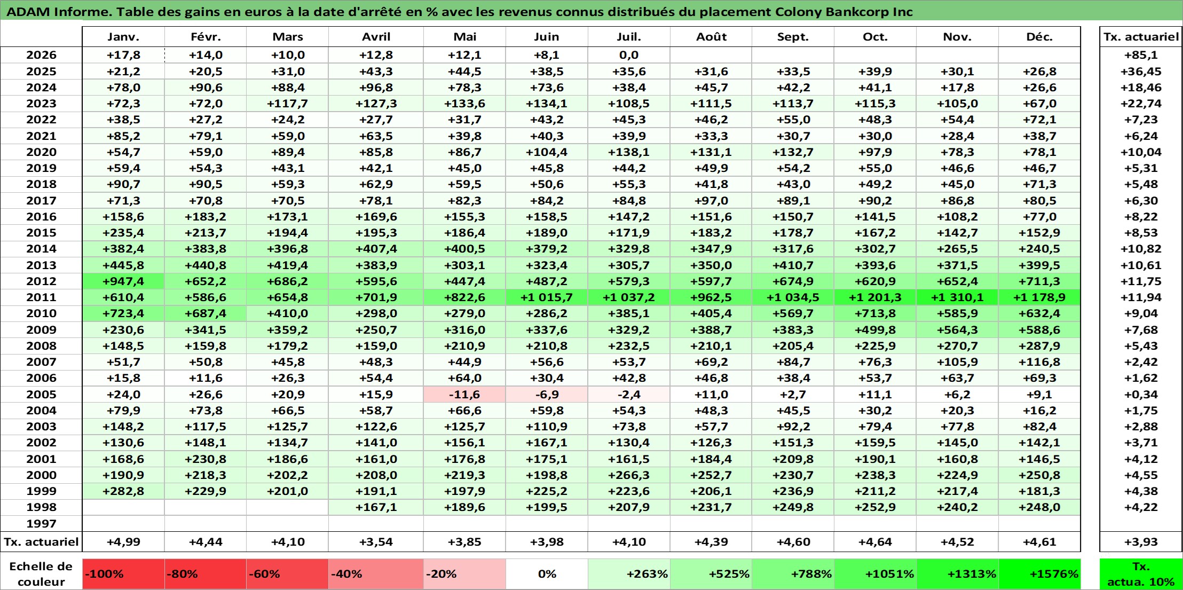Click the 'Tx. actuariel' header of the rightmost column

point(1141,37)
